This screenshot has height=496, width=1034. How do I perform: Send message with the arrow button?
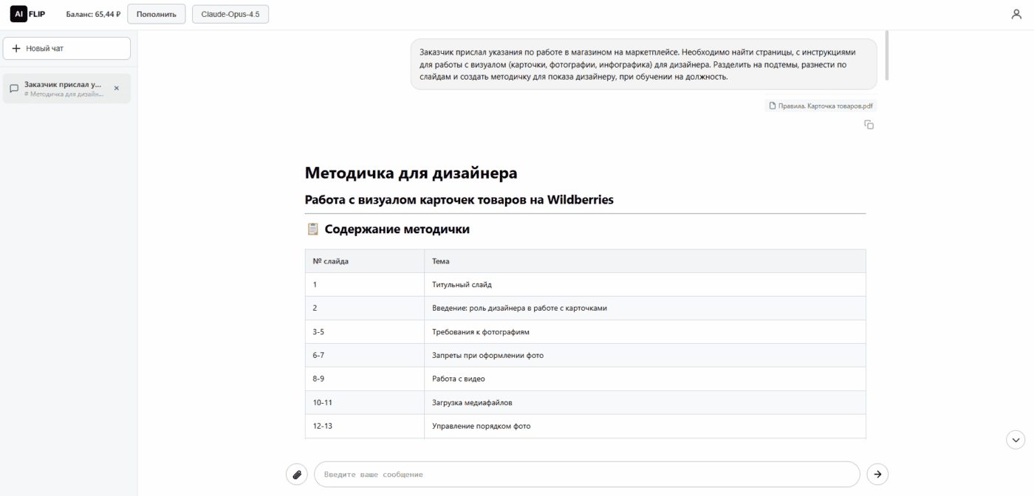[x=877, y=474]
